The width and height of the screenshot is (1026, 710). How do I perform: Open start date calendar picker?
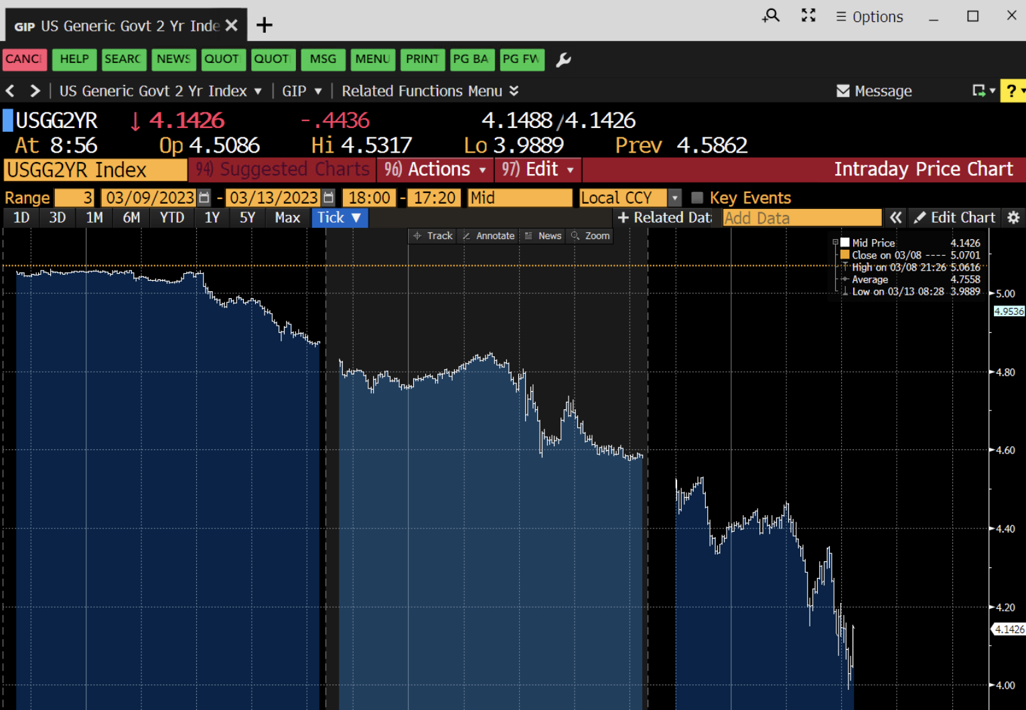204,198
